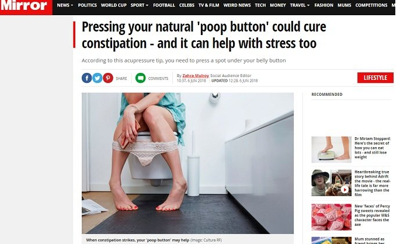This screenshot has width=400, height=244.
Task: Open the main article toilet image
Action: 187,163
